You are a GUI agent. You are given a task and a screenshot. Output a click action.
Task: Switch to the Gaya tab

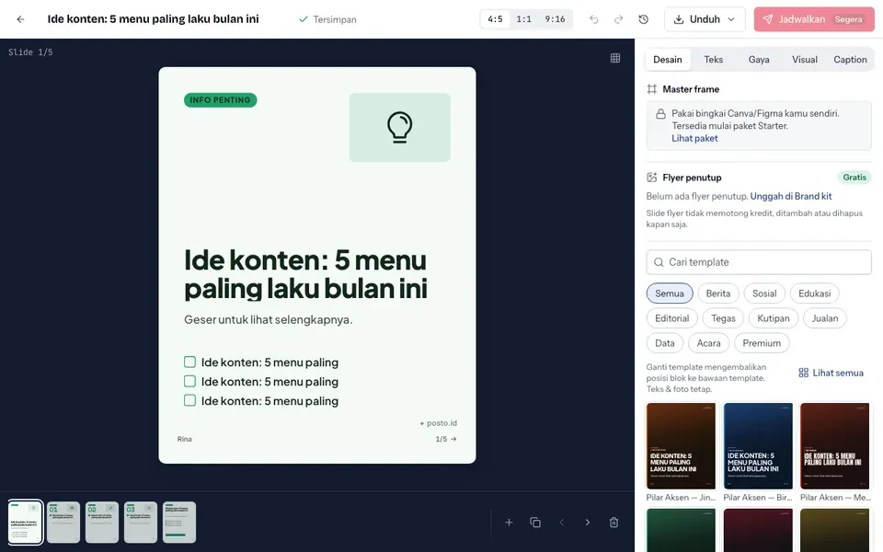[759, 60]
